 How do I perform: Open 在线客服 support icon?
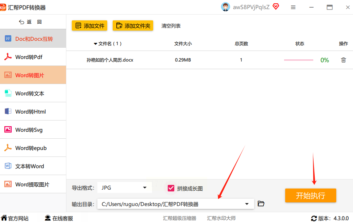47,218
